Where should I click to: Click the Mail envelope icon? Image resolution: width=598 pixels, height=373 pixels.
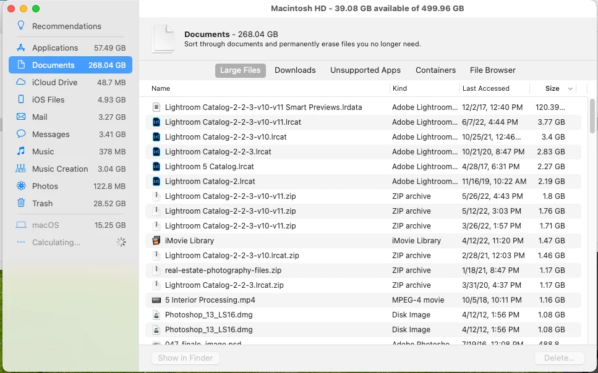[21, 117]
